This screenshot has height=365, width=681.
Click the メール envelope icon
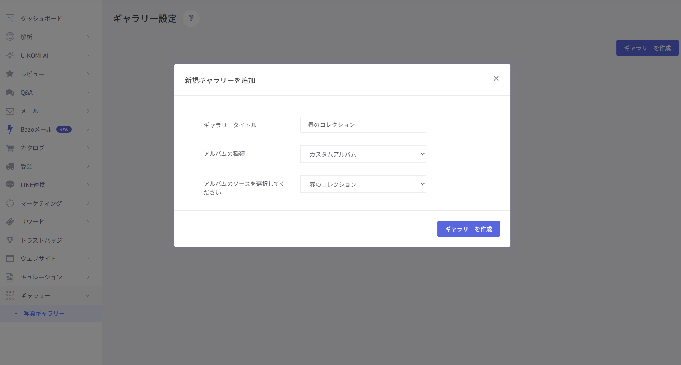(10, 111)
